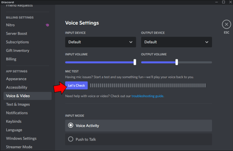Click the Nitro badge icon in sidebar

tap(47, 25)
